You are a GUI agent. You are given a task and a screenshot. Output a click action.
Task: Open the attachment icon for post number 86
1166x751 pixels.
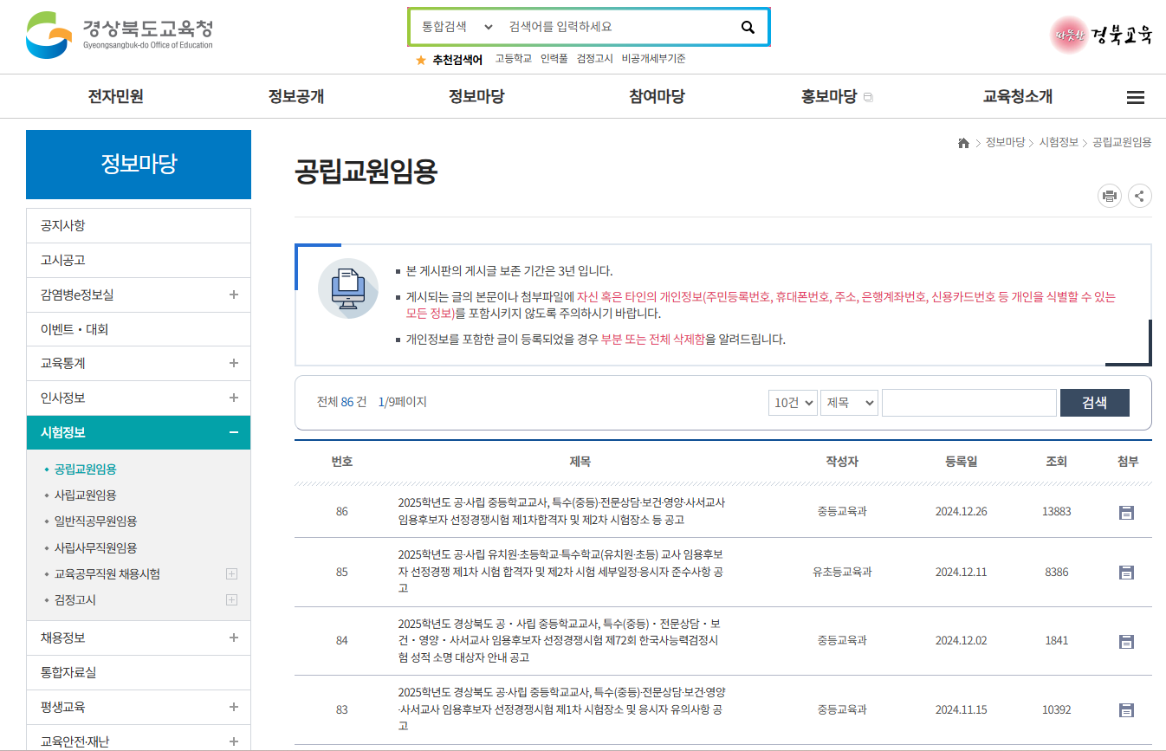point(1126,511)
